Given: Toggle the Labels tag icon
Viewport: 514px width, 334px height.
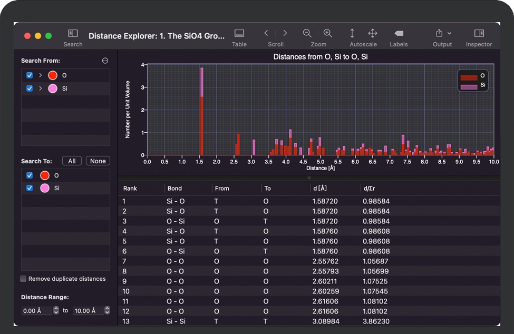Looking at the screenshot, I should 399,33.
